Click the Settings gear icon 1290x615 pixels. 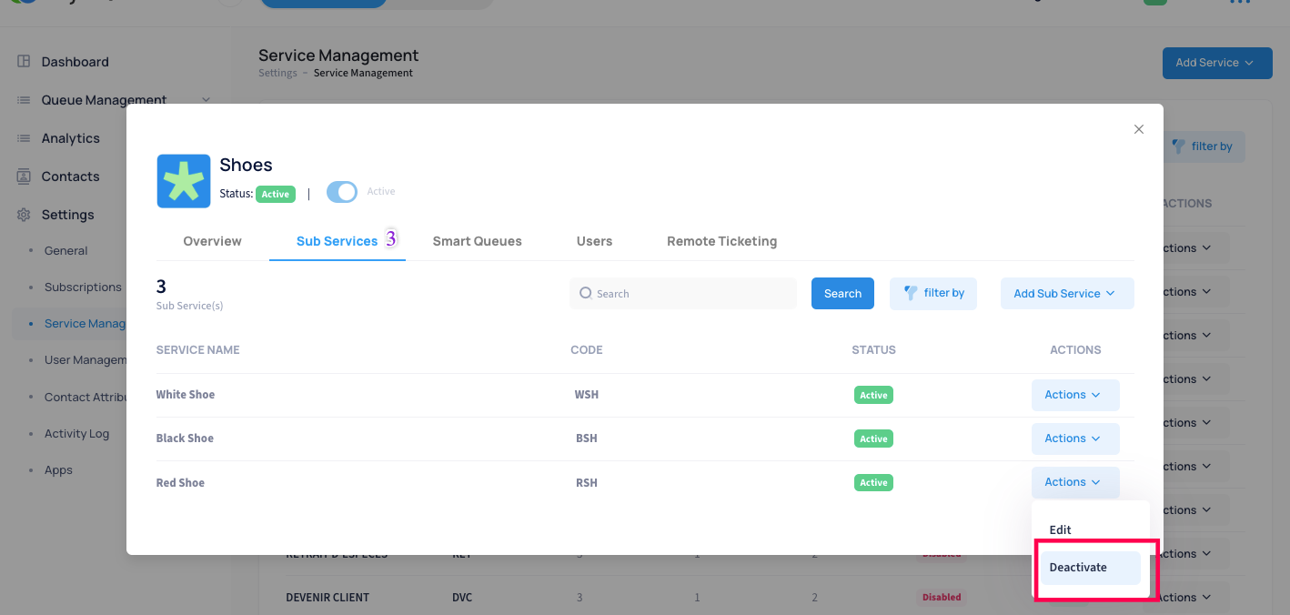coord(24,215)
